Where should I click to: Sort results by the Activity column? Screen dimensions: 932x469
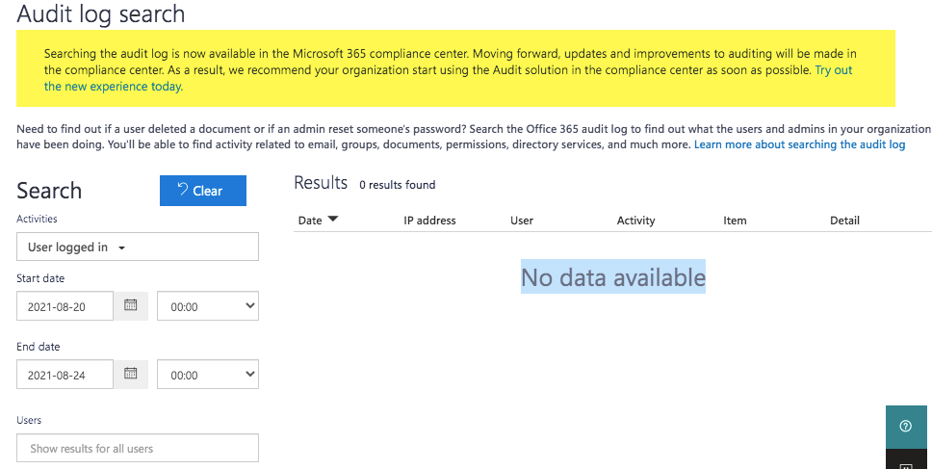pyautogui.click(x=635, y=221)
